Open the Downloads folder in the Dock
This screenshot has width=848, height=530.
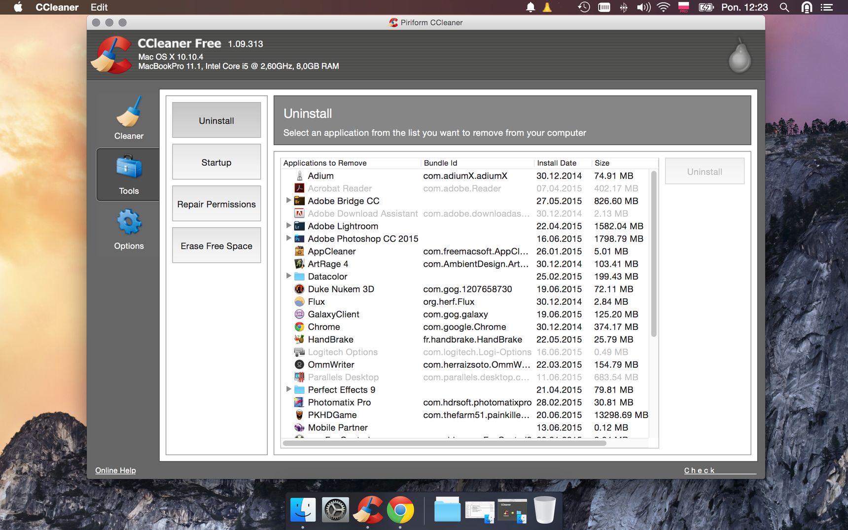click(447, 510)
